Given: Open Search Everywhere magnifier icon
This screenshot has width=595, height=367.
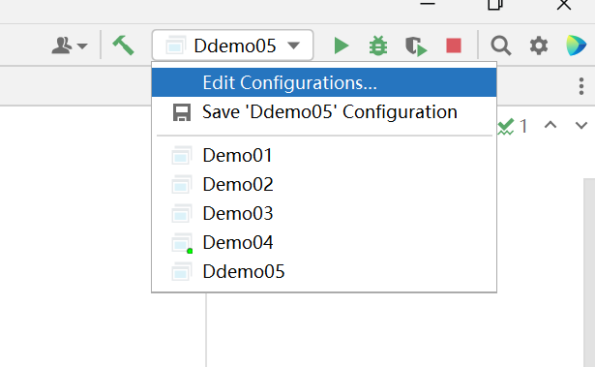Looking at the screenshot, I should (x=501, y=46).
